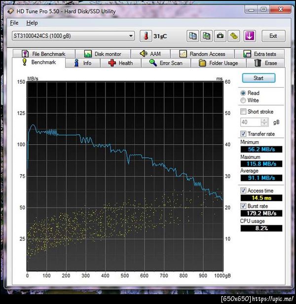Click the HD Tune title bar icon
The width and height of the screenshot is (296, 304).
click(x=11, y=11)
